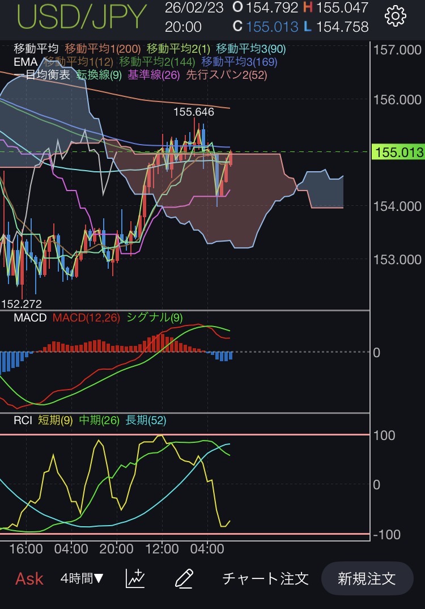This screenshot has width=425, height=609.
Task: Tap the 152.272 low price marker
Action: point(22,303)
